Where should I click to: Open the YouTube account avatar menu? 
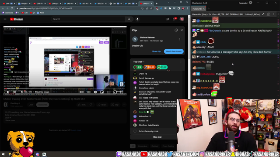(x=182, y=19)
